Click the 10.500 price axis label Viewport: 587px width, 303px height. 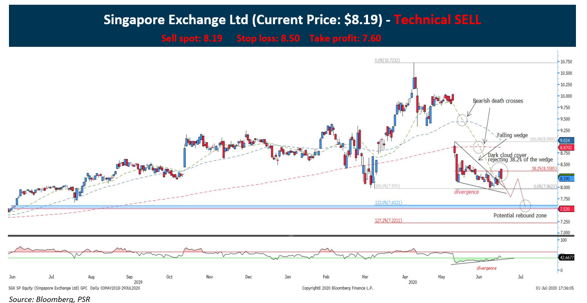tap(566, 73)
